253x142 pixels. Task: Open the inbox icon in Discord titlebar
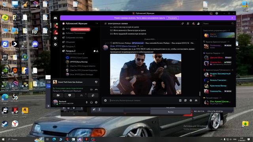211,13
